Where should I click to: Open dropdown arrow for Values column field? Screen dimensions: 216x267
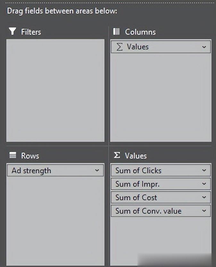204,47
